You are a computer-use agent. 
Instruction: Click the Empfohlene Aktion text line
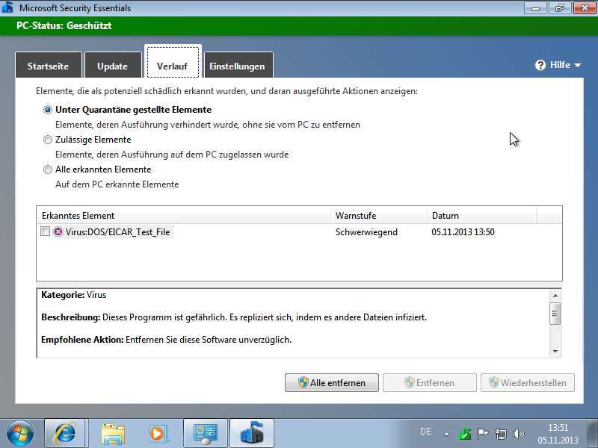coord(166,340)
